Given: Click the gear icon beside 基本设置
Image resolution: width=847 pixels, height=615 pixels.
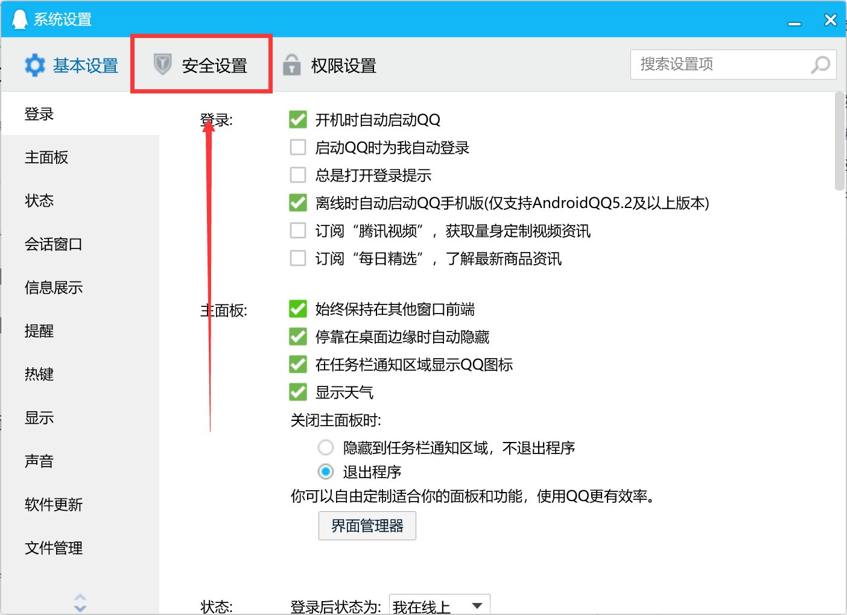Looking at the screenshot, I should click(35, 65).
